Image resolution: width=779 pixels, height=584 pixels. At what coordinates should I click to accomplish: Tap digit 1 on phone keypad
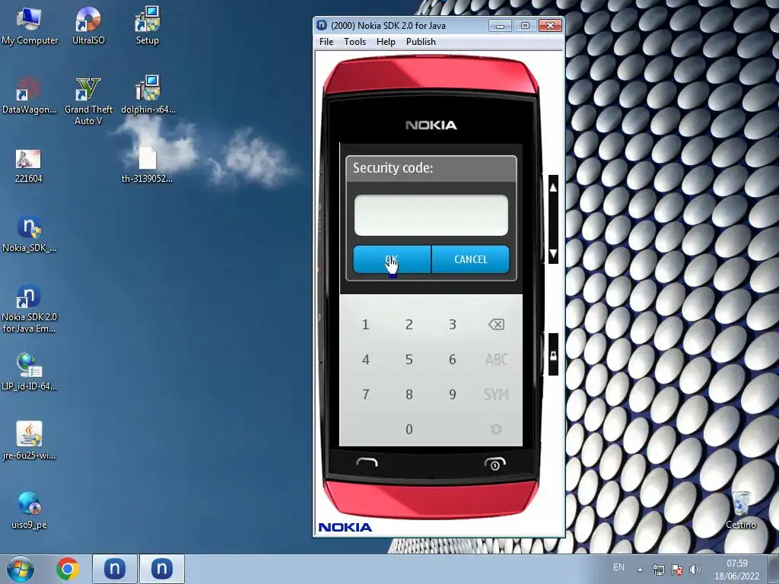click(x=366, y=325)
